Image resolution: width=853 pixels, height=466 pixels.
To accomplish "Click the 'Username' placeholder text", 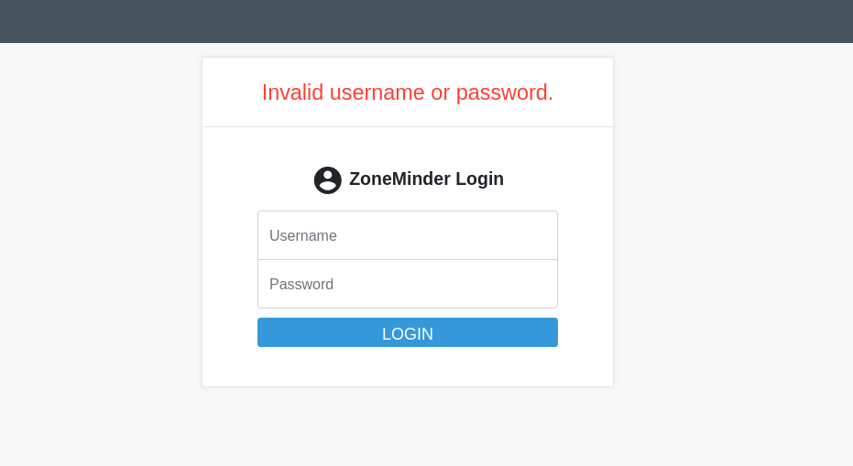I will click(x=303, y=236).
